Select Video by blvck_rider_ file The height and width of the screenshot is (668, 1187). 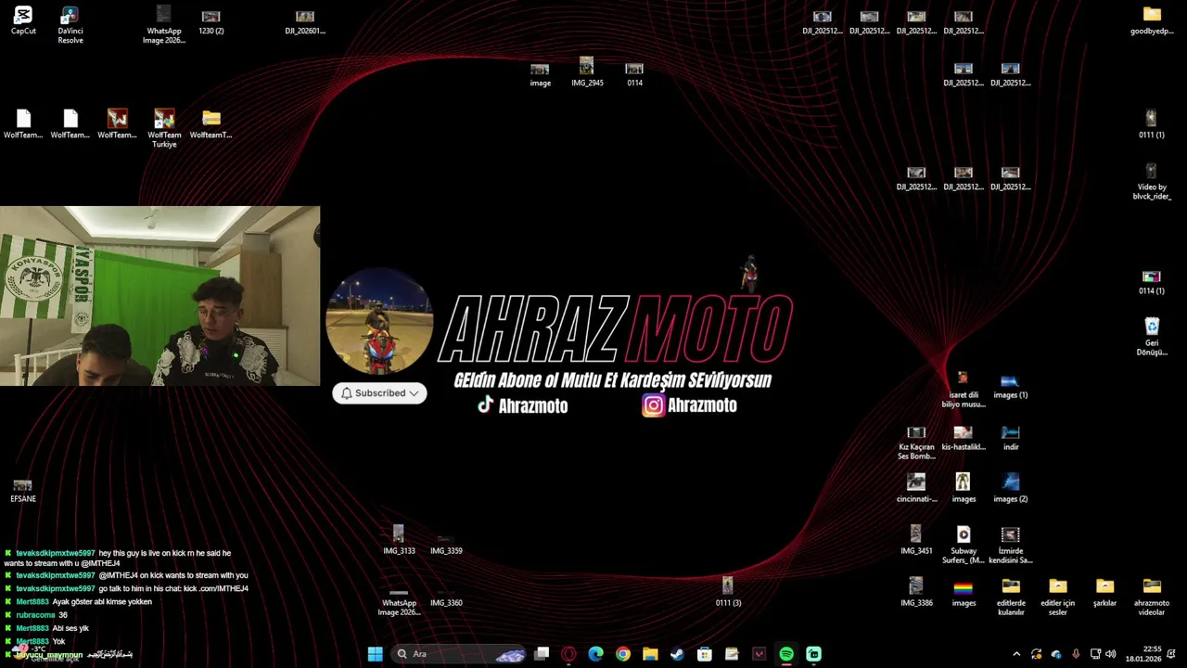pos(1151,181)
